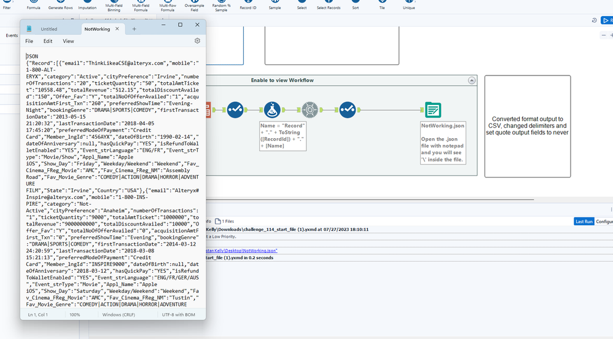Click the Select tool after the gray gear tool
The width and height of the screenshot is (613, 339).
[347, 110]
